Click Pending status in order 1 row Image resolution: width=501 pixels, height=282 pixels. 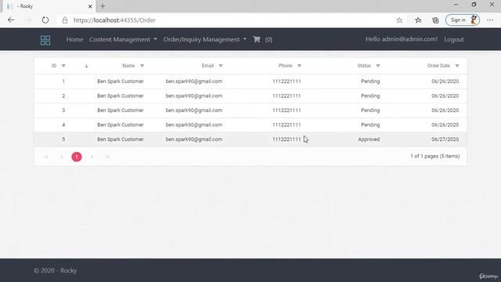pos(370,81)
